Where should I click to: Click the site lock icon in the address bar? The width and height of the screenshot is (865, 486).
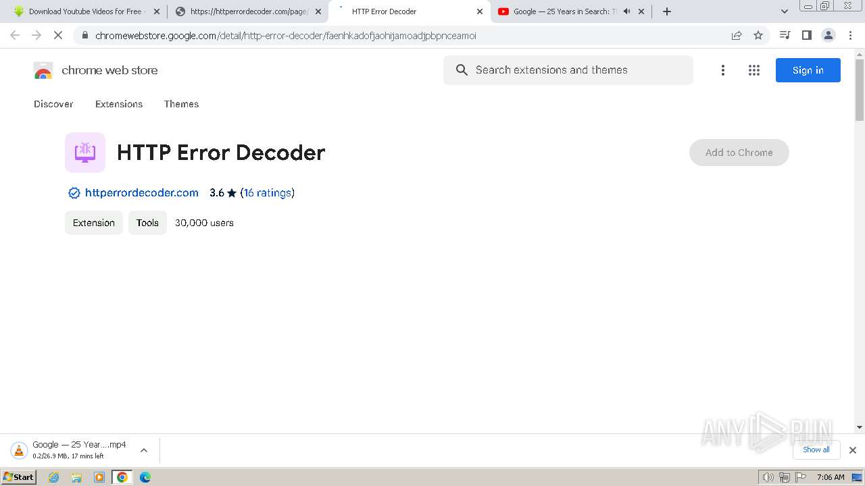(84, 36)
